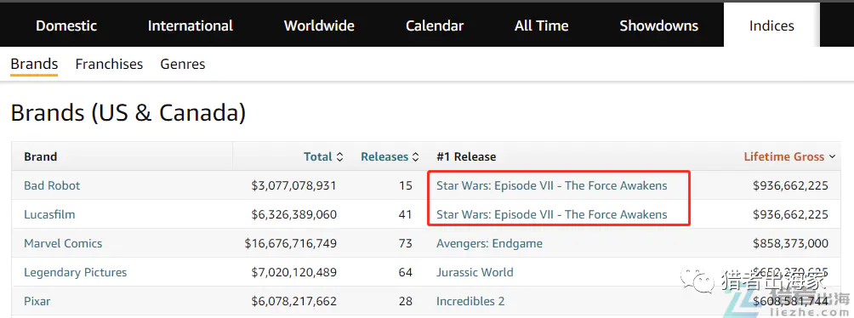Switch to Franchises sub-tab
854x318 pixels.
[x=109, y=65]
